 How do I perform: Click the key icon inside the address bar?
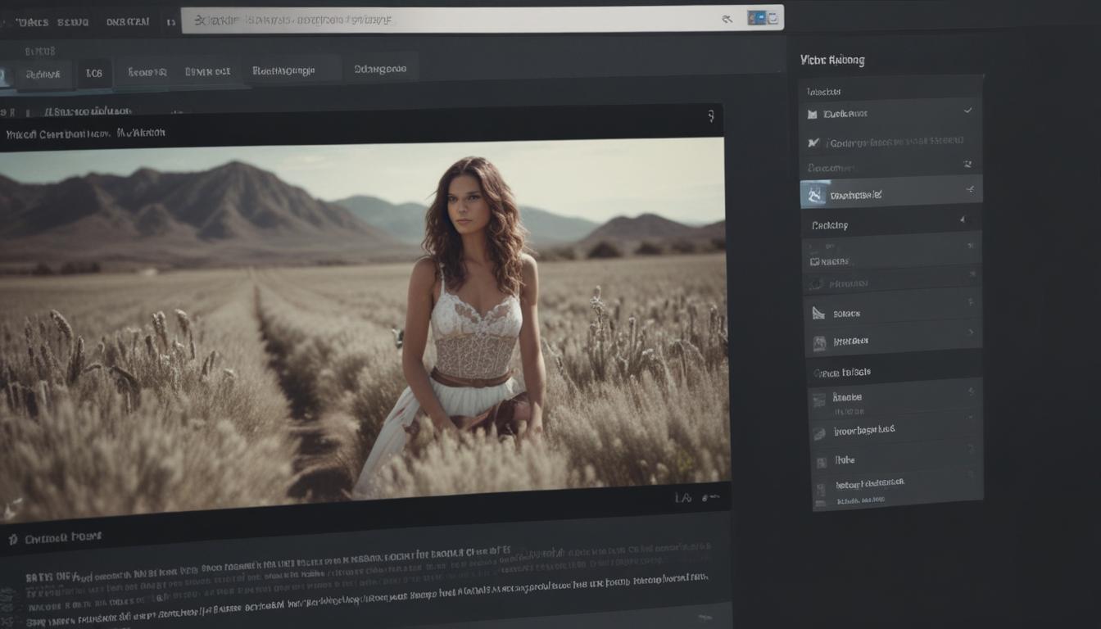tap(727, 19)
